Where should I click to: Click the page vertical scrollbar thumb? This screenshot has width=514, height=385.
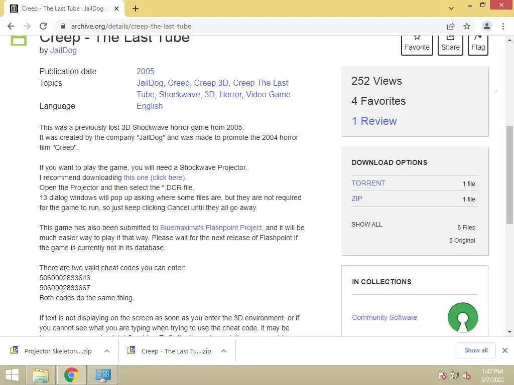pos(509,175)
